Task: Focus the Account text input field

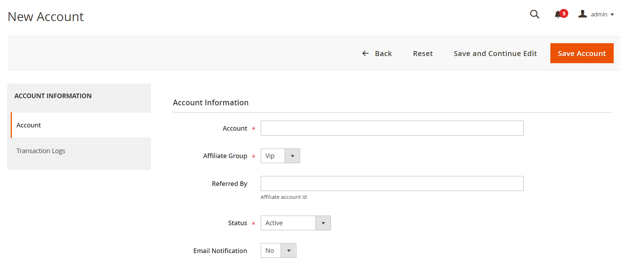Action: click(392, 128)
